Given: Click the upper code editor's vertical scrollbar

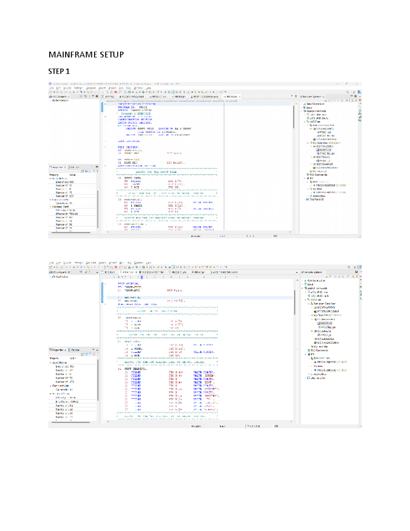Looking at the screenshot, I should point(293,116).
